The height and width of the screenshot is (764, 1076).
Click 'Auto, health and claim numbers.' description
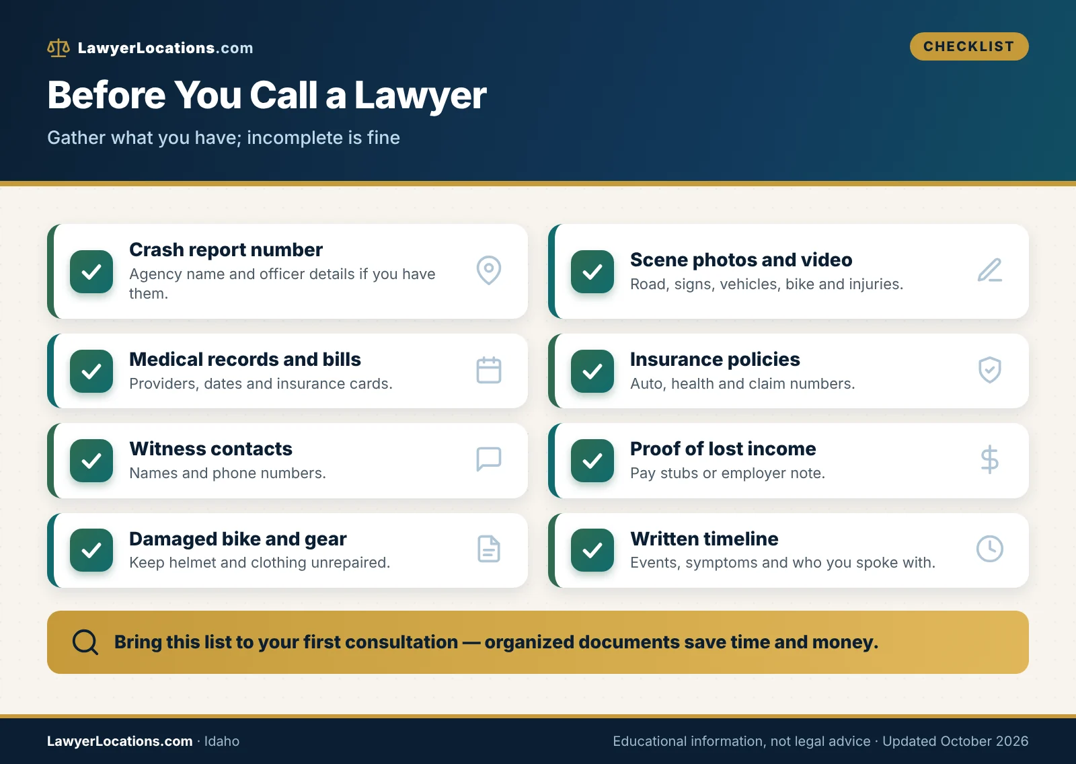742,383
